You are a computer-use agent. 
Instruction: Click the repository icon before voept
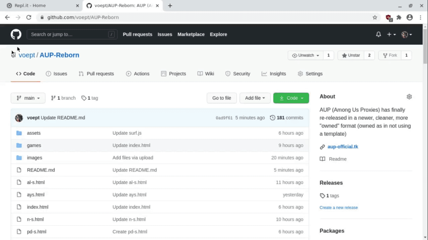13,55
